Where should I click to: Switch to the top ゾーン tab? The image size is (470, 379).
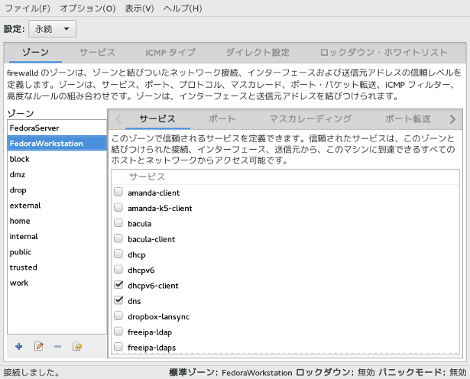(35, 53)
